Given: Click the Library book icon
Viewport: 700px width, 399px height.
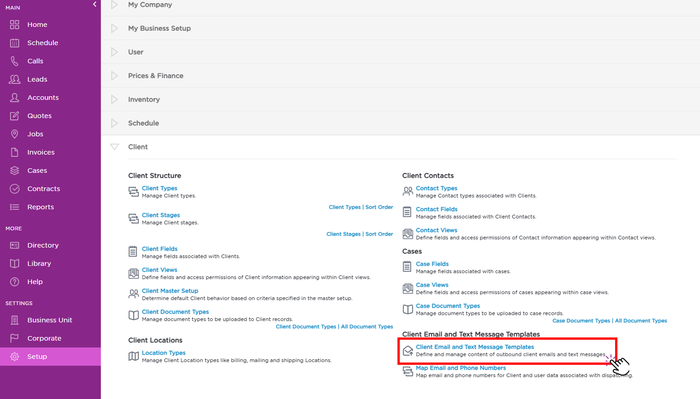Looking at the screenshot, I should pos(15,264).
